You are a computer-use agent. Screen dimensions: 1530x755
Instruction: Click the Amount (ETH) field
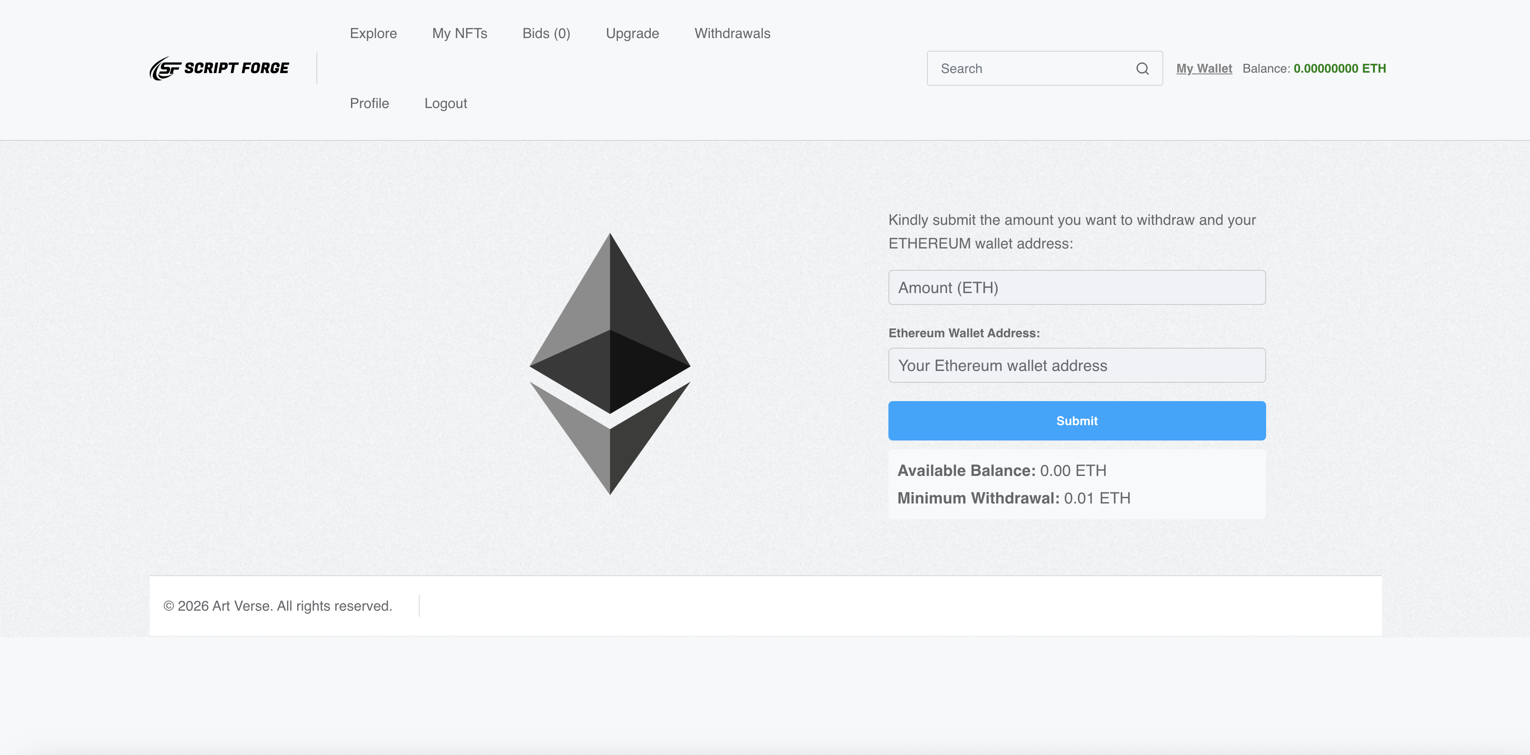point(1076,288)
